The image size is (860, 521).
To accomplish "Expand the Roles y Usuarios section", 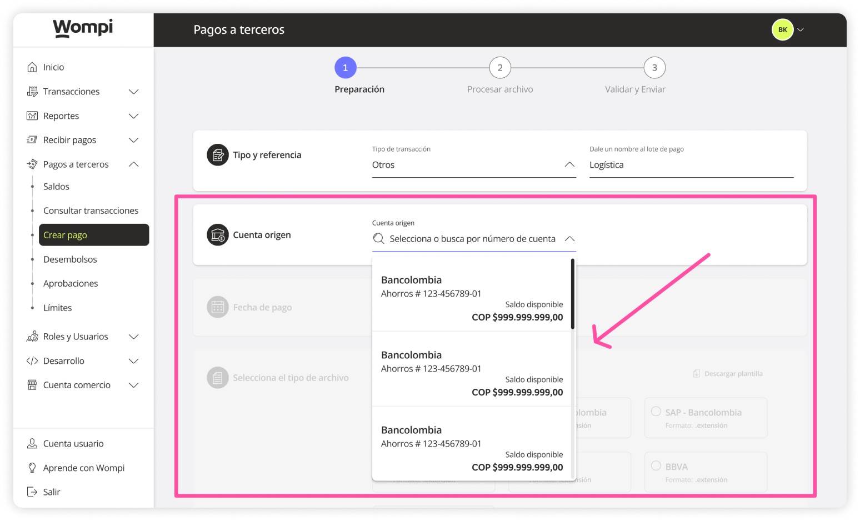I will (133, 337).
